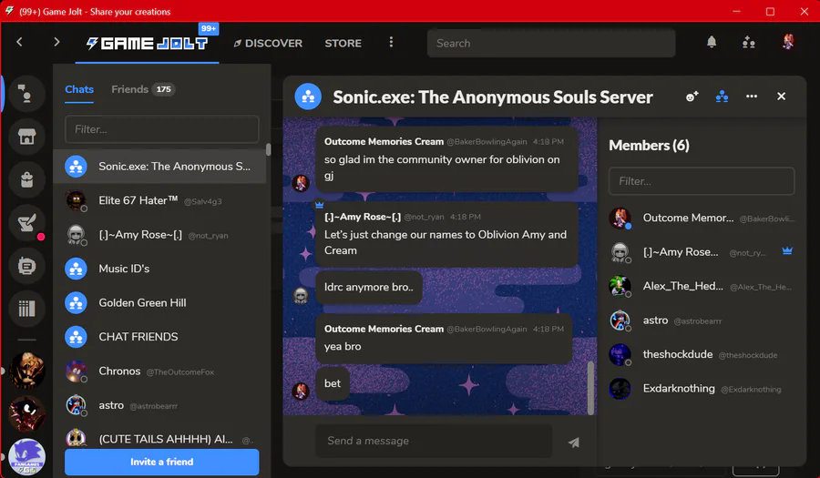This screenshot has width=820, height=478.
Task: Maximize the Game Jolt window
Action: pos(770,12)
